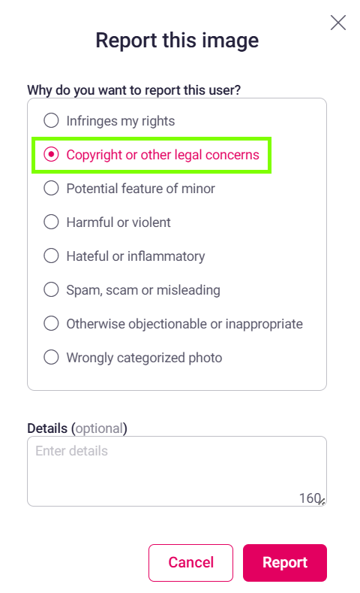360x593 pixels.
Task: Submit with the pink Report button
Action: [285, 562]
